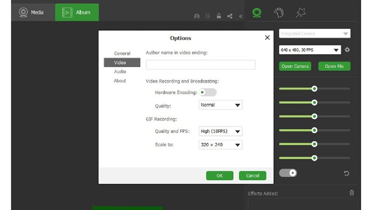The height and width of the screenshot is (210, 373).
Task: Click the Open Camera button
Action: (295, 66)
